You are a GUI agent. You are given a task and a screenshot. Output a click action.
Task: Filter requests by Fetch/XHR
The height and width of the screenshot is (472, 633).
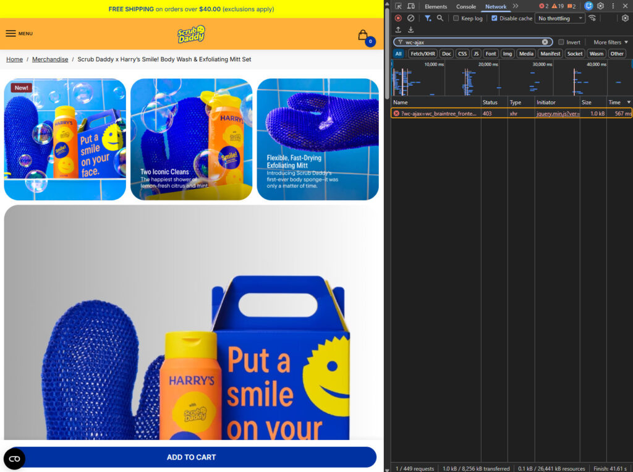tap(423, 54)
